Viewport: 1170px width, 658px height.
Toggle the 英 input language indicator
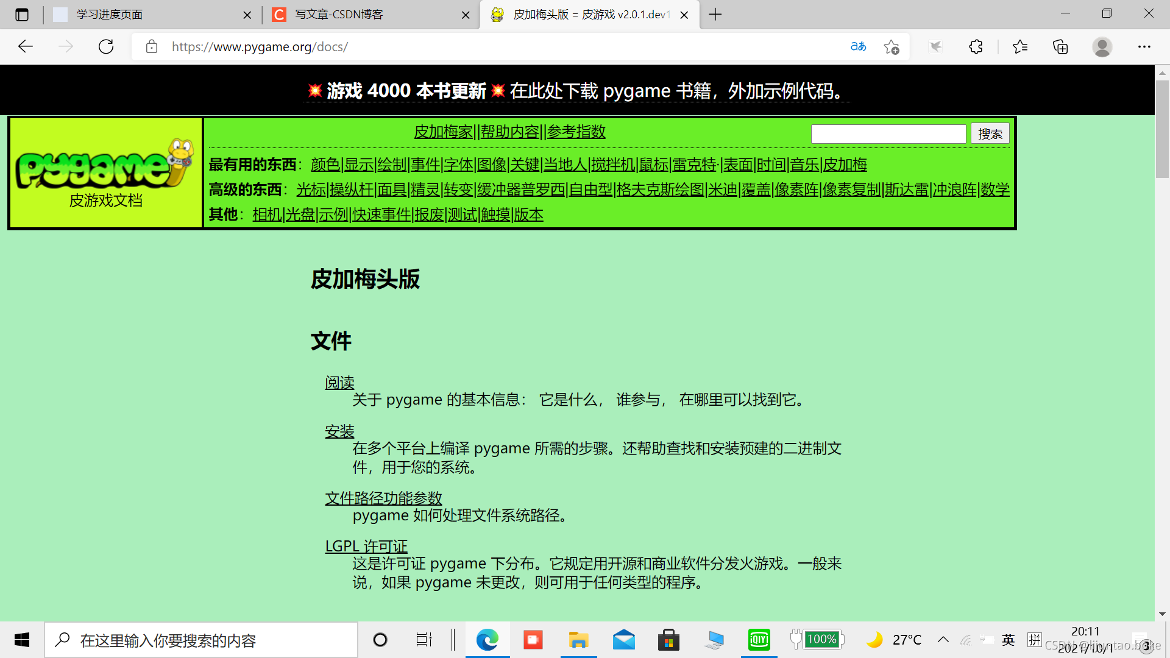(x=1008, y=640)
